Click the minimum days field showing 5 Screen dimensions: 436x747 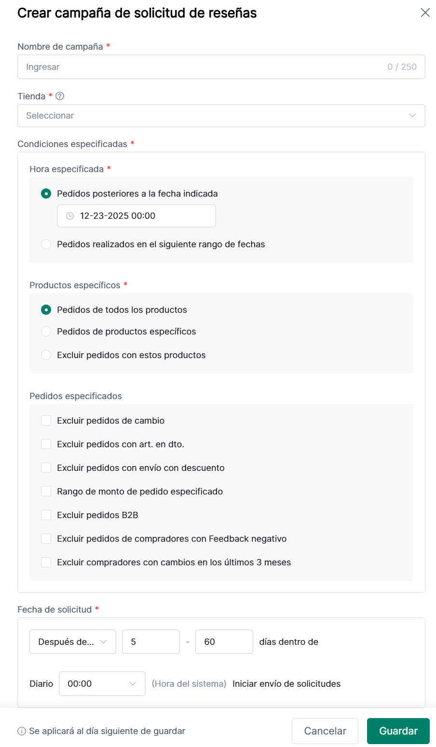tap(150, 642)
